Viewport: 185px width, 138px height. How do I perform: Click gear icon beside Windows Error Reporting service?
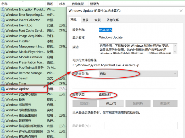[3, 15]
